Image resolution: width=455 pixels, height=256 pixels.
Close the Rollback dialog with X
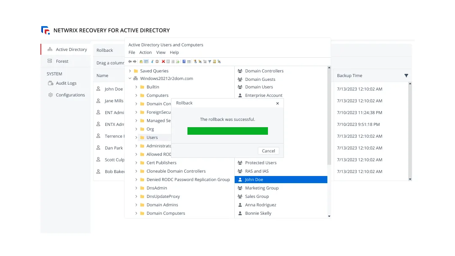click(x=277, y=103)
